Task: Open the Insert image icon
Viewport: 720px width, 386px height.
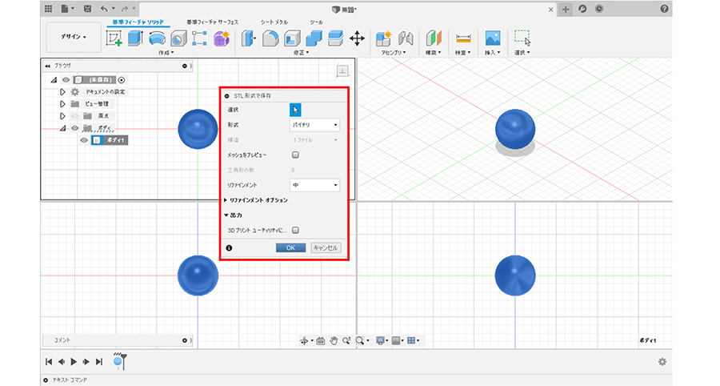Action: click(x=493, y=38)
